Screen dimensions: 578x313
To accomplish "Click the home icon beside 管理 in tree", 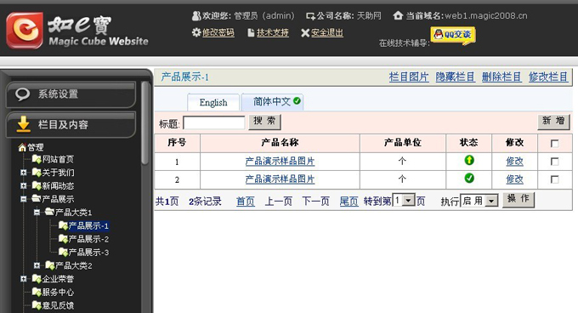I will pos(22,147).
